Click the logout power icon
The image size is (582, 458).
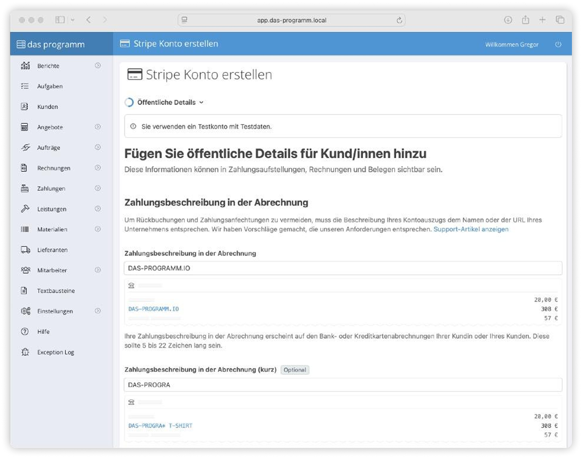pos(558,44)
